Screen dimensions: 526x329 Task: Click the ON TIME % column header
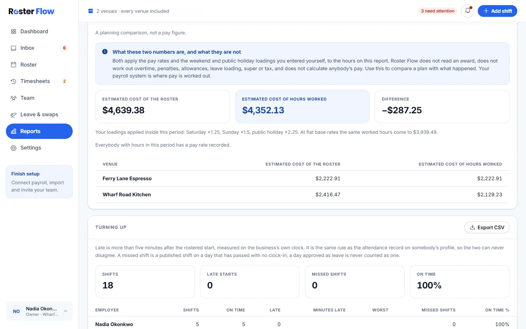[497, 310]
